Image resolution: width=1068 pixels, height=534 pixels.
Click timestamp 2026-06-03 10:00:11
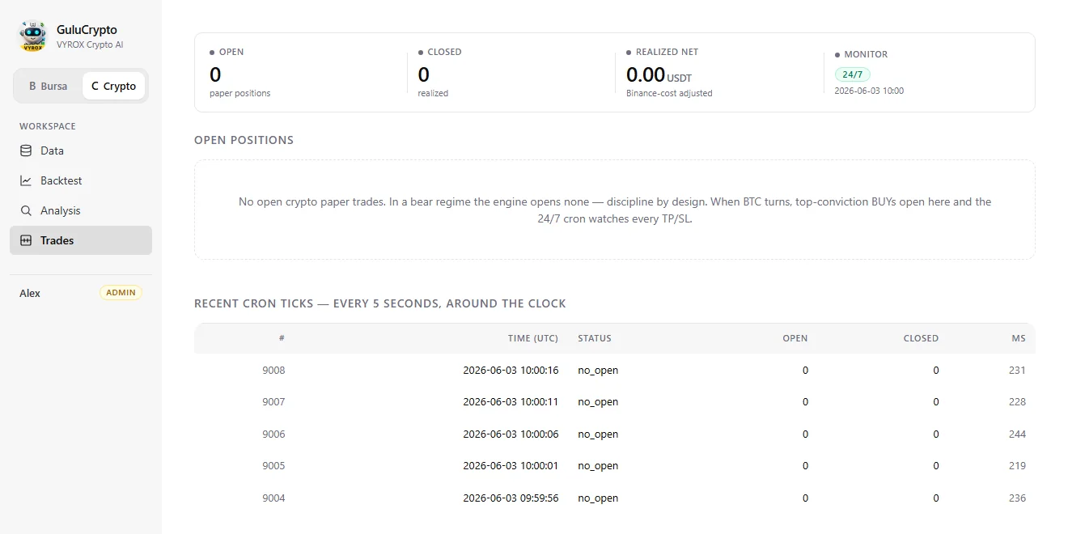click(x=511, y=401)
